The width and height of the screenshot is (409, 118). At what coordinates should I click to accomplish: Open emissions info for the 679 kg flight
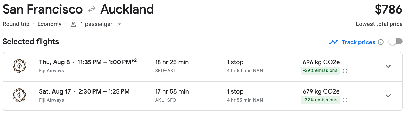tap(345, 100)
